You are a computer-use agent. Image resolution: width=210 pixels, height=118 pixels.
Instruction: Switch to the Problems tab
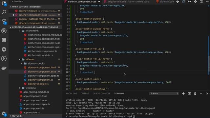coord(72,93)
